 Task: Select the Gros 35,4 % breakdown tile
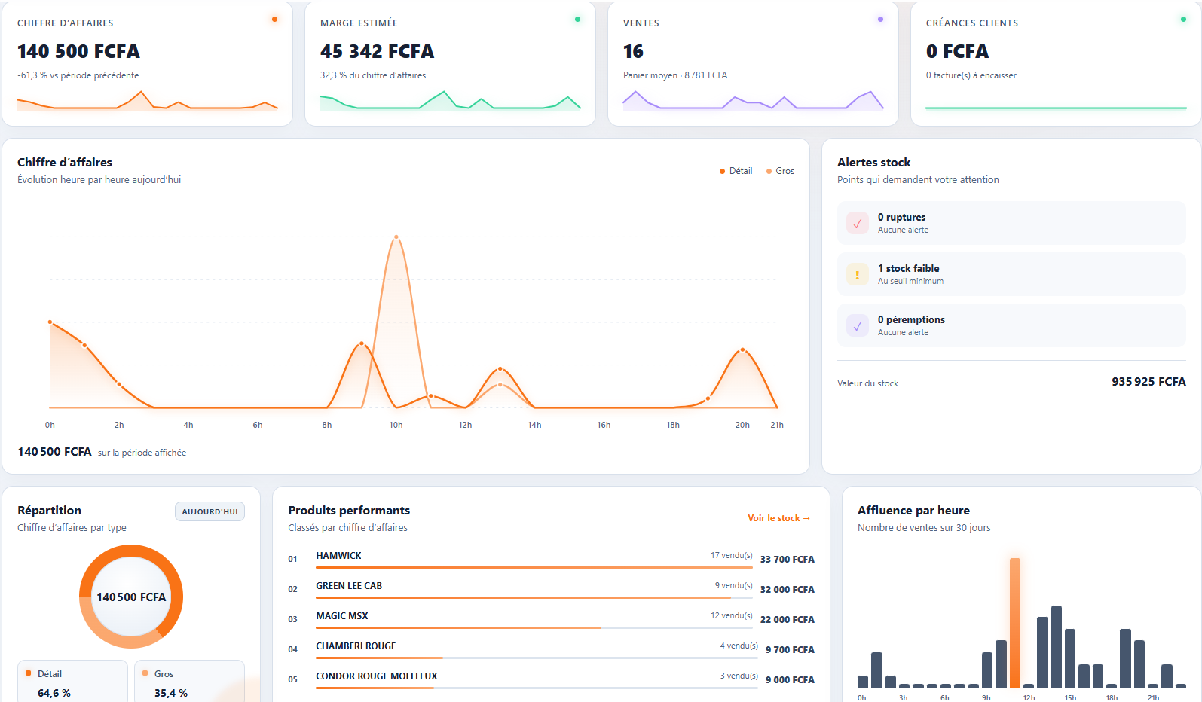[x=189, y=682]
